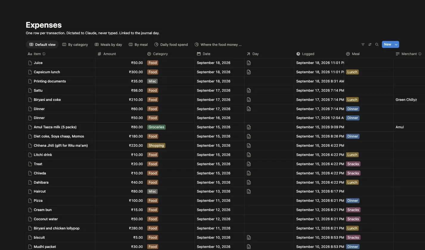Click page icon beside Biryani and chicken lollypop
This screenshot has width=425, height=250.
click(30, 228)
